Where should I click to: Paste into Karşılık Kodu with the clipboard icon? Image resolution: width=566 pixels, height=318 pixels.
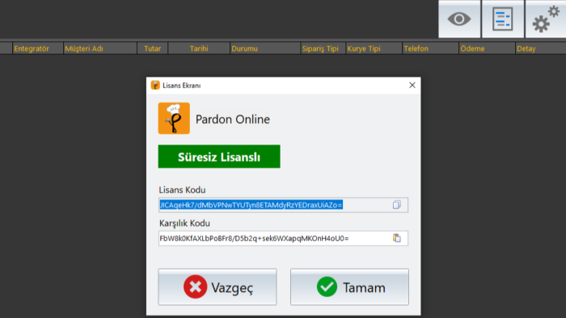click(397, 238)
